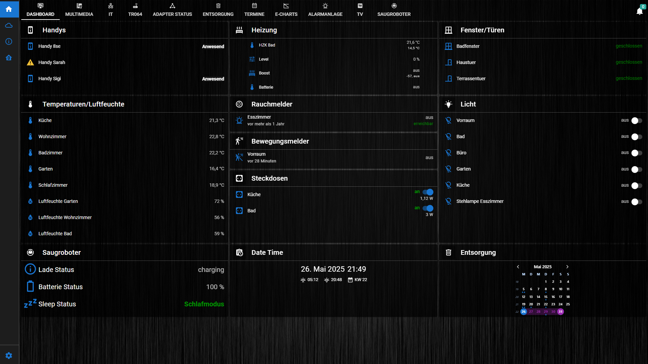Click the Level slider icon
This screenshot has width=648, height=364.
click(x=252, y=59)
